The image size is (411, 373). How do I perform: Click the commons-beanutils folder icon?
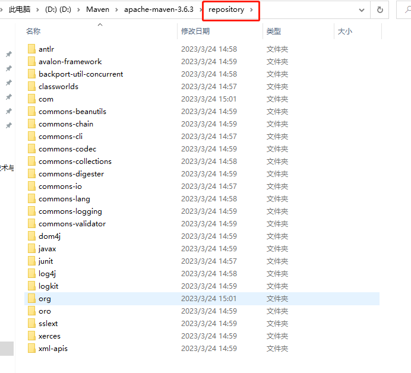[31, 112]
